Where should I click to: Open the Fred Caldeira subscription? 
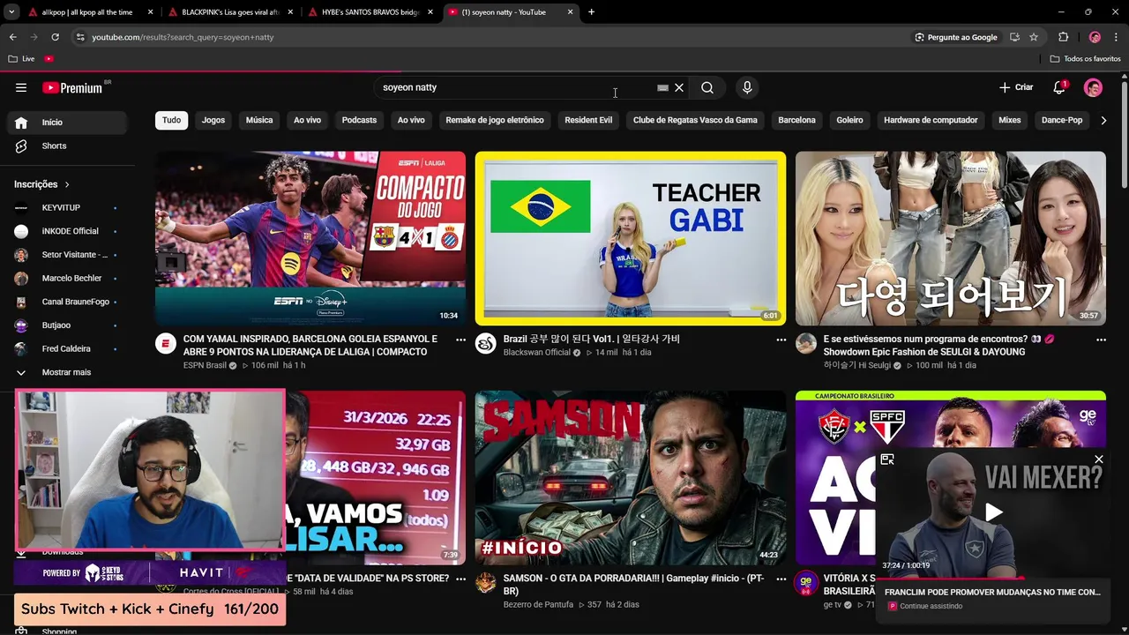click(x=68, y=348)
